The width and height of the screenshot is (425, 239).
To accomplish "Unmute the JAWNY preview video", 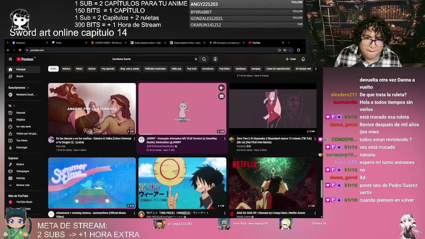I will click(221, 88).
